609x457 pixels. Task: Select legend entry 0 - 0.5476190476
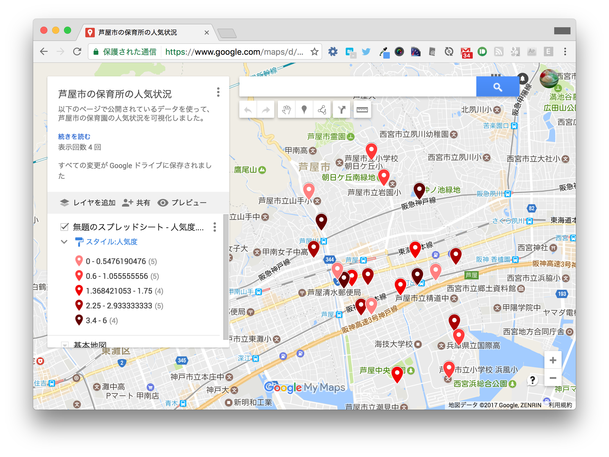coord(116,261)
